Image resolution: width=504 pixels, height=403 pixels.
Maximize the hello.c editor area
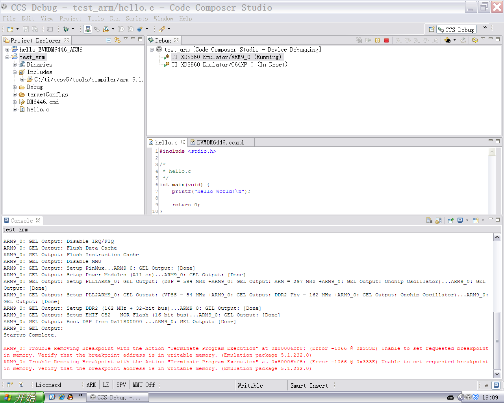tap(498, 141)
